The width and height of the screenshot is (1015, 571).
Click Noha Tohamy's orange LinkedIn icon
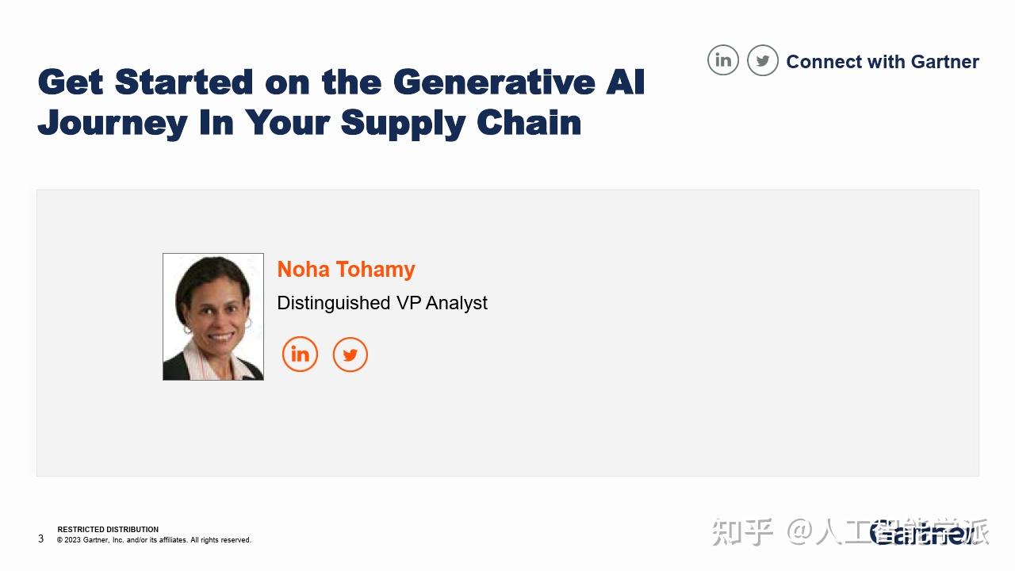tap(300, 354)
